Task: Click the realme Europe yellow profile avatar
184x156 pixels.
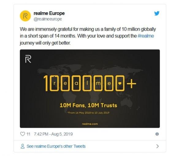Action: click(x=25, y=16)
